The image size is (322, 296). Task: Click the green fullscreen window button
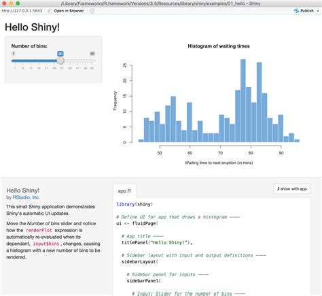point(18,3)
